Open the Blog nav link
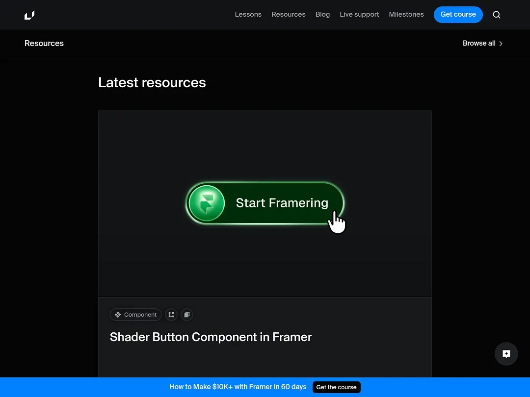Image resolution: width=530 pixels, height=397 pixels. point(322,15)
